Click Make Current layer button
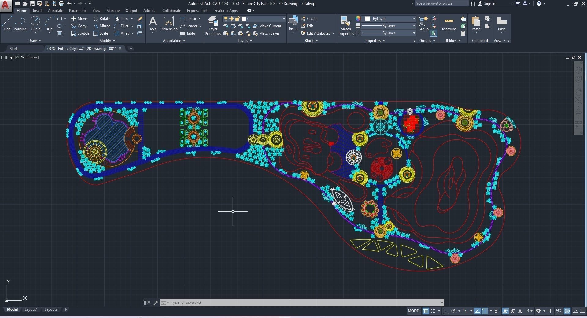This screenshot has height=318, width=587. point(267,26)
